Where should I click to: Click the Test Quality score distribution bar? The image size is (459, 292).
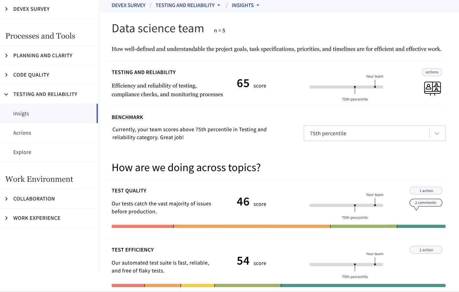(x=278, y=226)
